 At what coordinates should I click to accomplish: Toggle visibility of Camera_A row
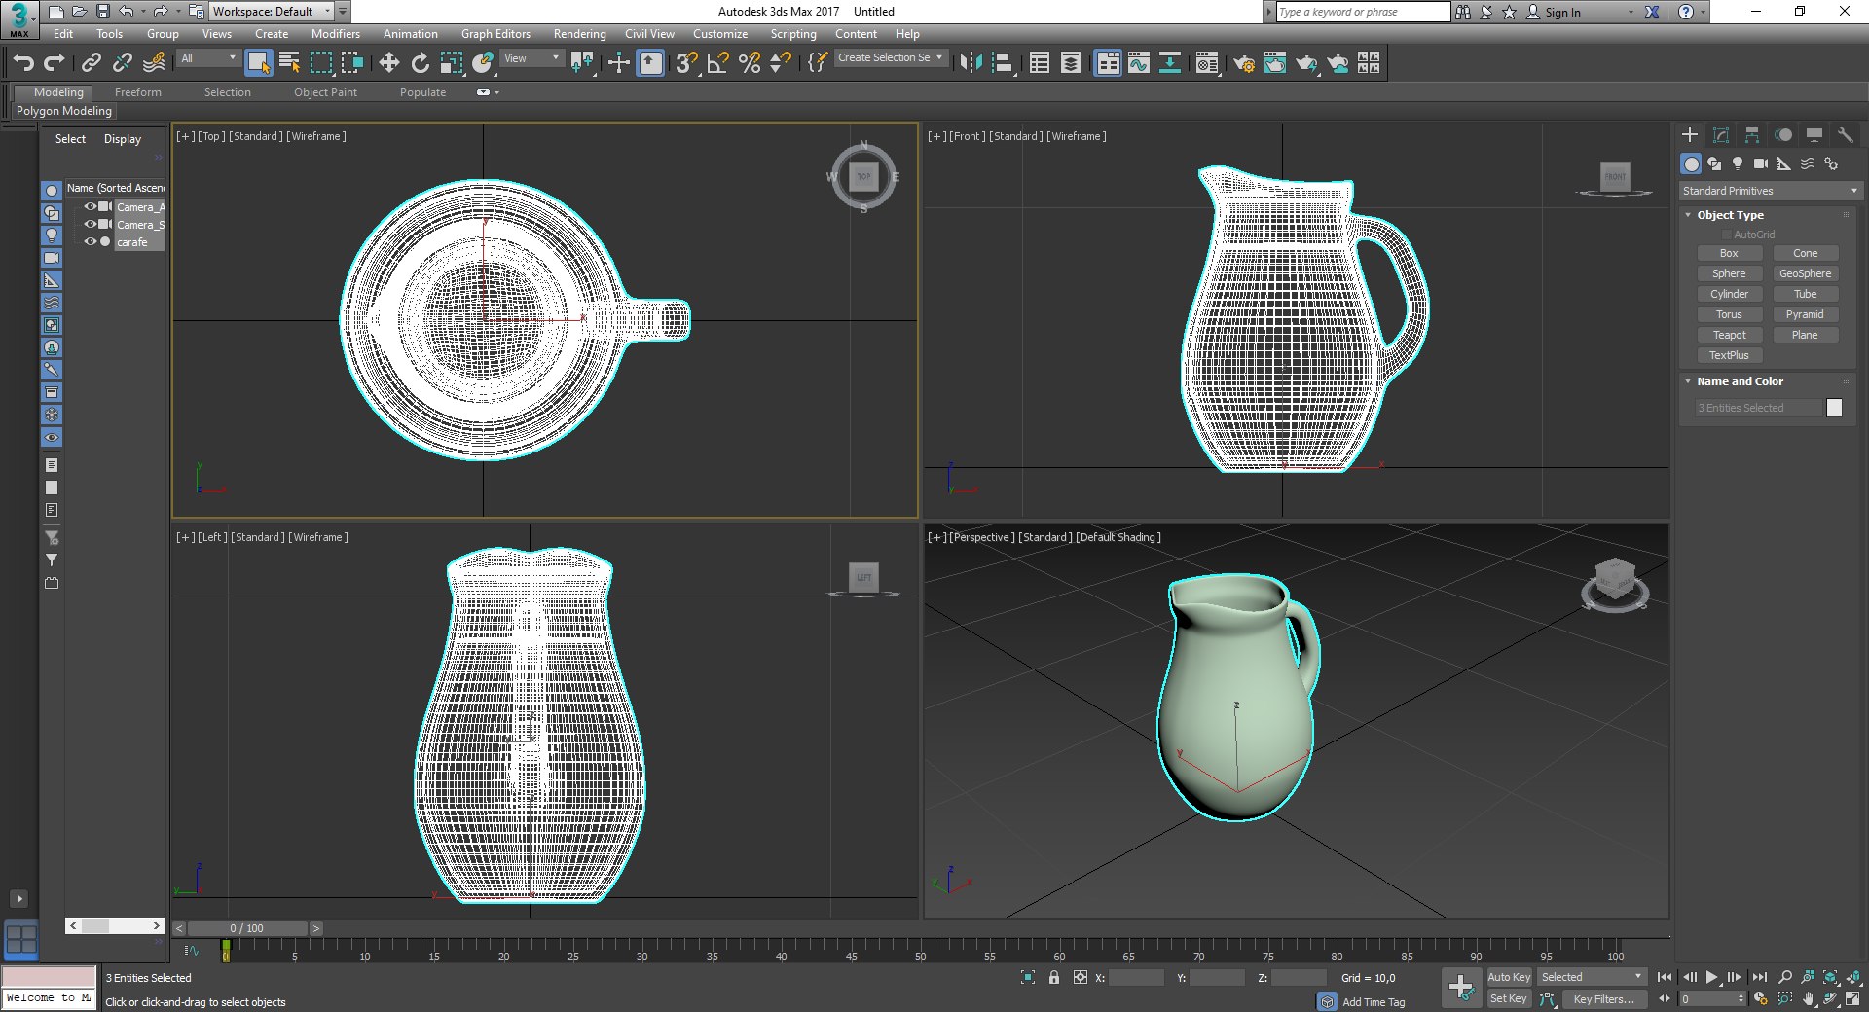click(x=91, y=206)
